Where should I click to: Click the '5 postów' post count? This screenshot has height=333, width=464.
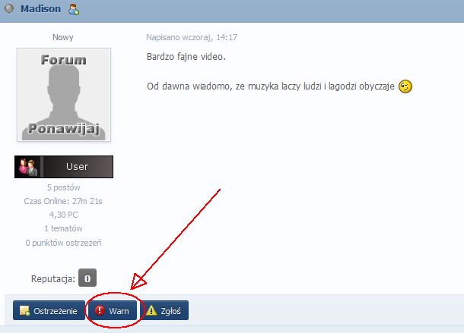[64, 187]
